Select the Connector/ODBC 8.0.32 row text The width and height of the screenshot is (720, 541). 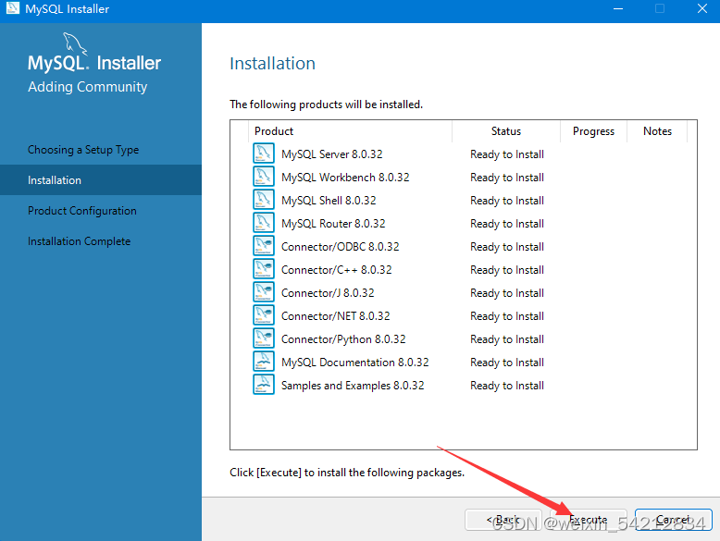pos(341,246)
